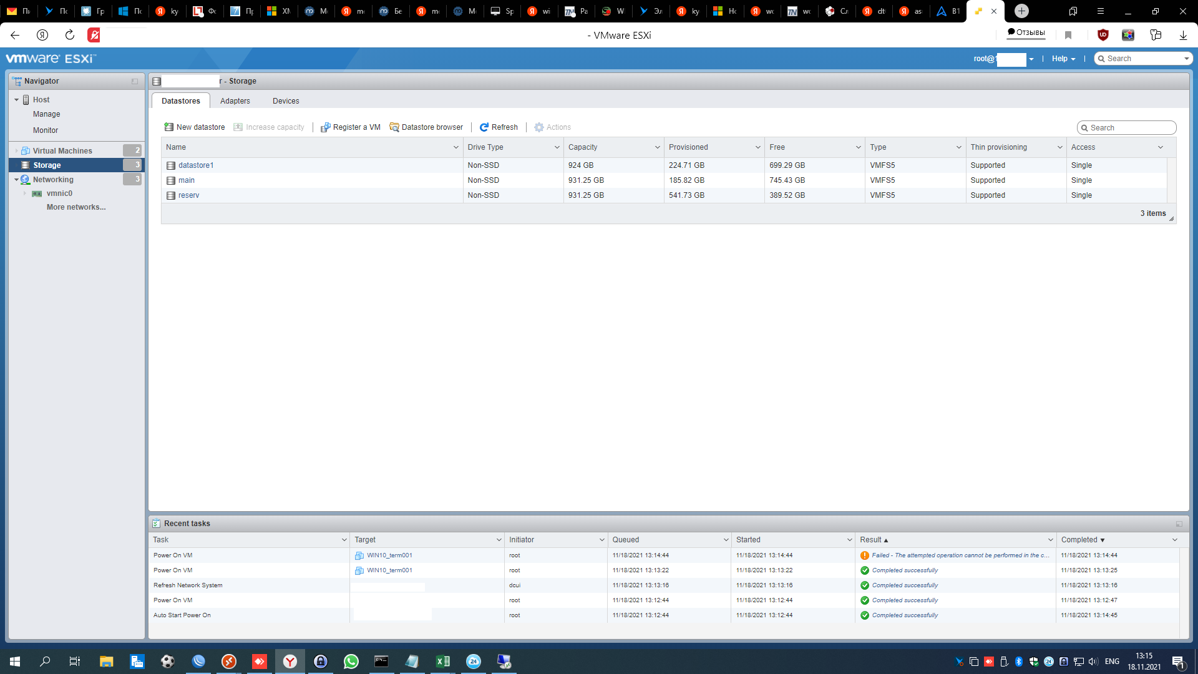Image resolution: width=1198 pixels, height=674 pixels.
Task: Refresh the datastore list
Action: [499, 127]
